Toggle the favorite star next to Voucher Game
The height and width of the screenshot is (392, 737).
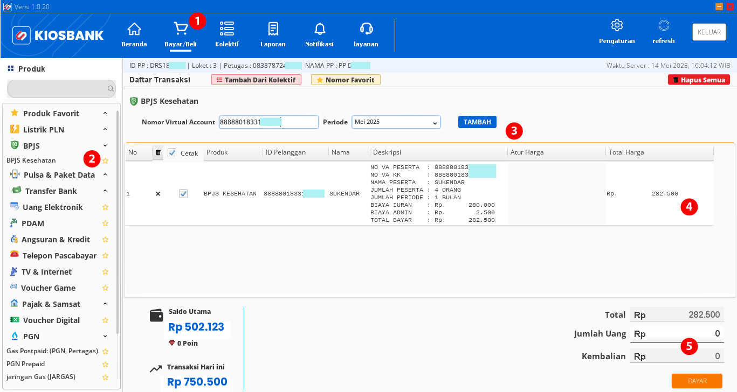(105, 288)
